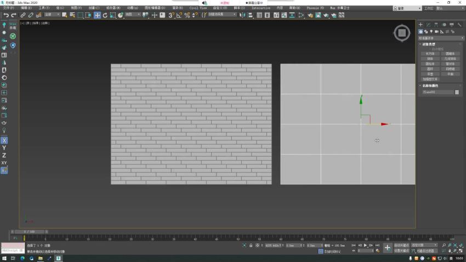Image resolution: width=466 pixels, height=262 pixels.
Task: Click the Undo arrow in main toolbar
Action: [x=6, y=15]
